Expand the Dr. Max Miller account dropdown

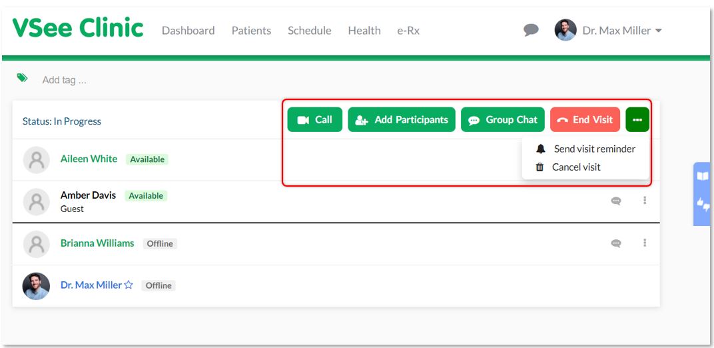point(659,31)
